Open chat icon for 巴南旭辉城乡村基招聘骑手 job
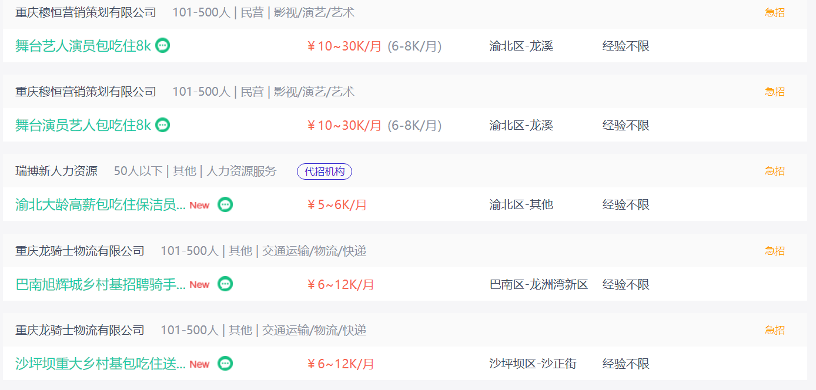 click(x=225, y=284)
